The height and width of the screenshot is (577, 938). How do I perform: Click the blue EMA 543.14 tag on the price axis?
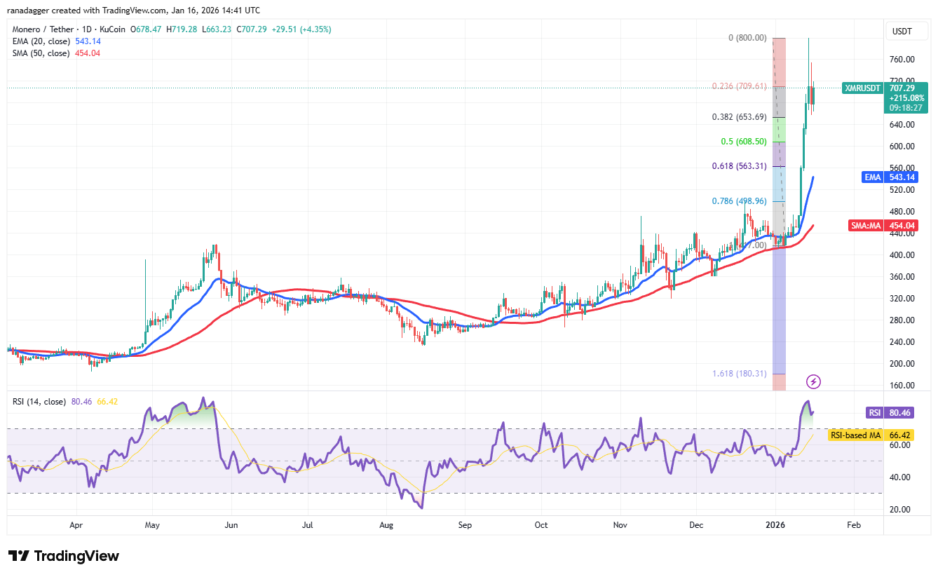coord(889,177)
